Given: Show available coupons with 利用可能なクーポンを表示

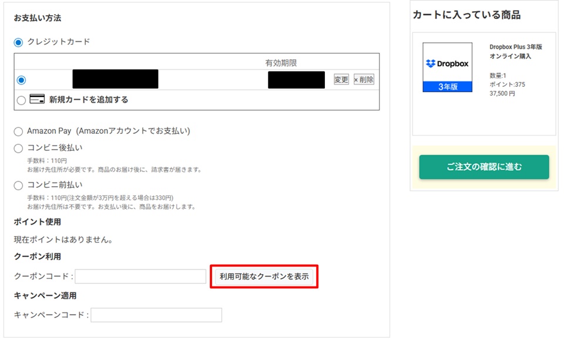Looking at the screenshot, I should click(x=264, y=276).
